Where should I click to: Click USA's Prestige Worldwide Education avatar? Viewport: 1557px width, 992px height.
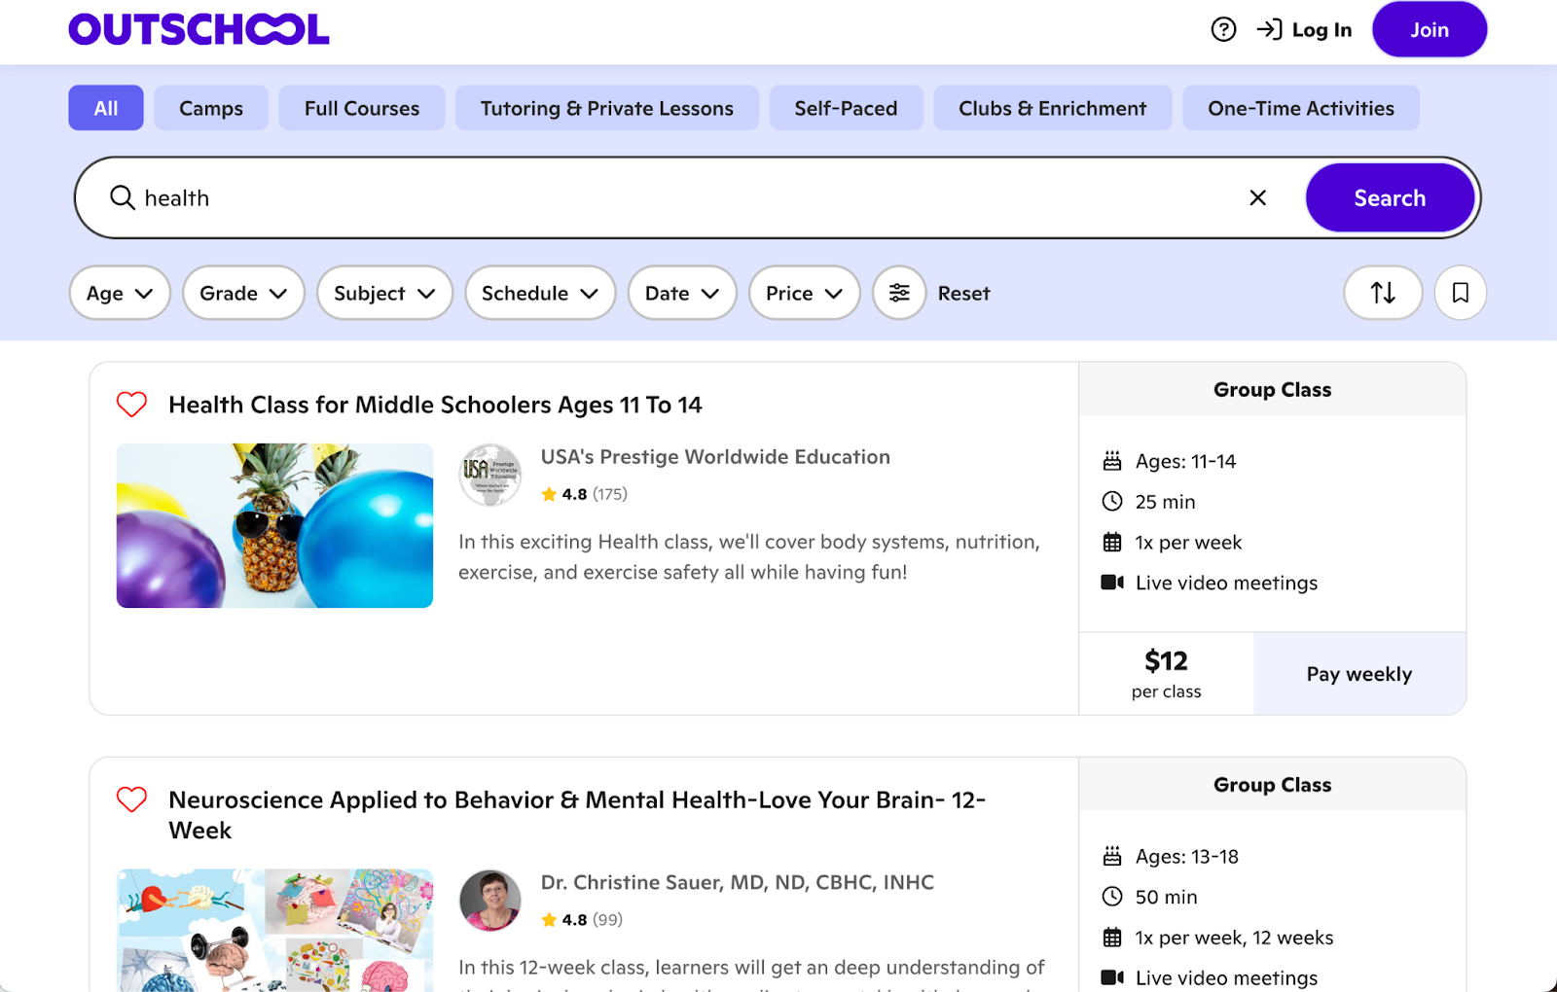[490, 475]
